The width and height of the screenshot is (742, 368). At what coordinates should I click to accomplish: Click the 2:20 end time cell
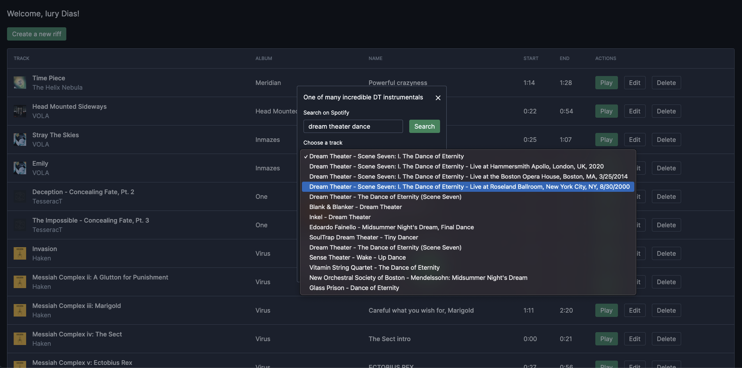pyautogui.click(x=566, y=310)
